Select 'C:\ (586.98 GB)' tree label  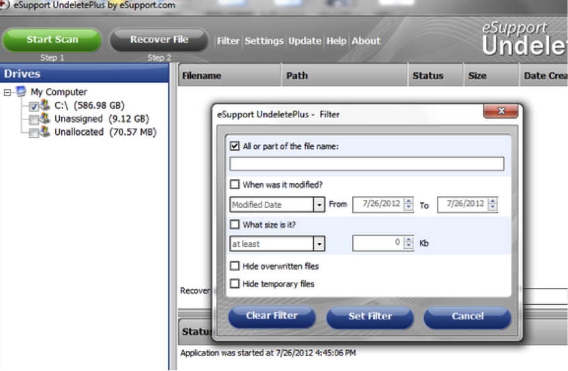pyautogui.click(x=89, y=105)
